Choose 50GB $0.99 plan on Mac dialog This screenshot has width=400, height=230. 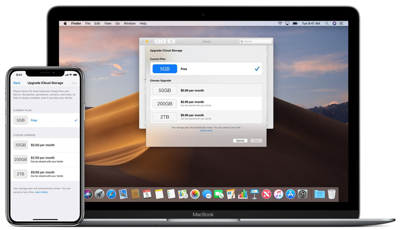coord(206,90)
